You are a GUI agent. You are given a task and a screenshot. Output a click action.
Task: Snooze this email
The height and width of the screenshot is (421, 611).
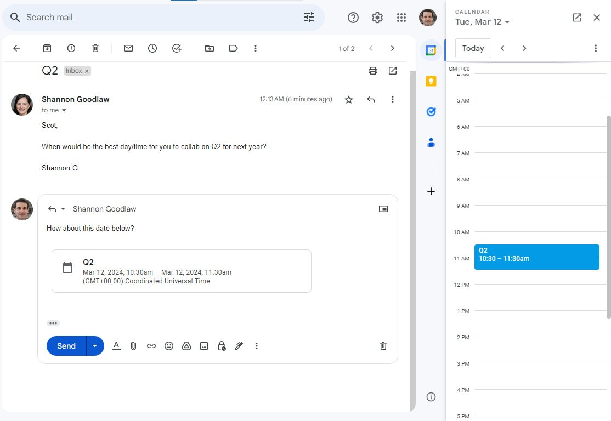[152, 48]
